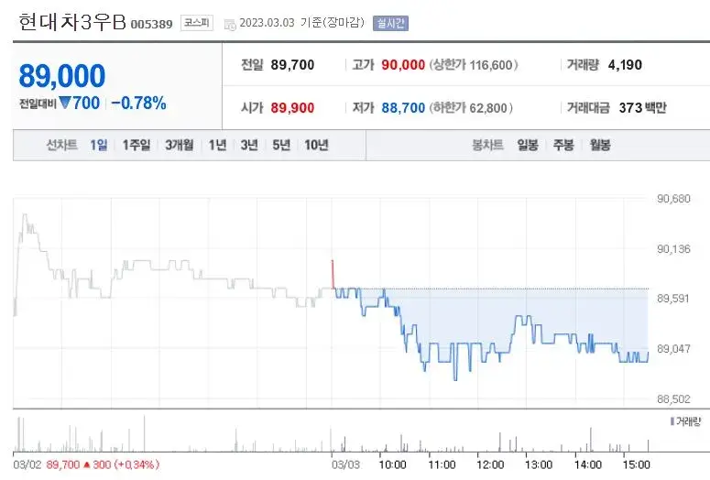Click the stock code 005389

[x=151, y=24]
